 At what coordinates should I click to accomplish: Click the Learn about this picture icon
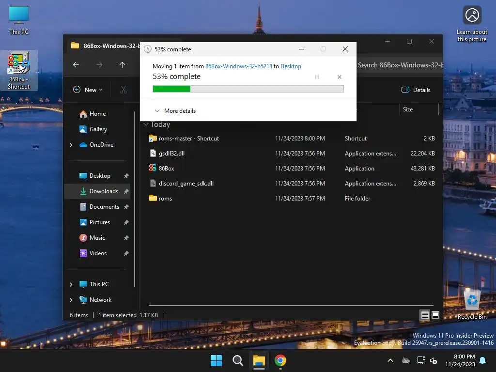click(x=472, y=24)
